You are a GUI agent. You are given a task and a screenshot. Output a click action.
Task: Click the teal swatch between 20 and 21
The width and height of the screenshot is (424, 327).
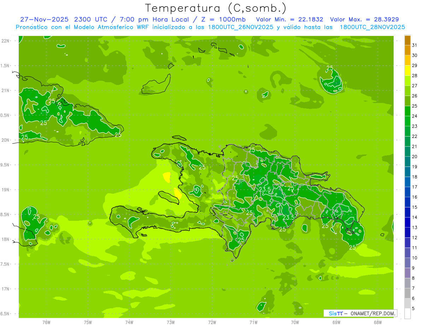point(407,152)
